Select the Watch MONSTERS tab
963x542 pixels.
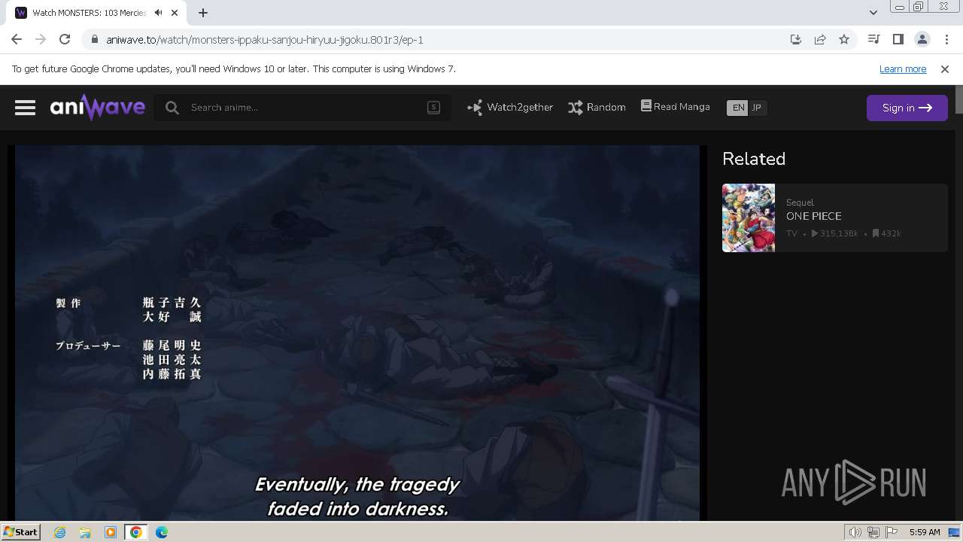point(89,13)
